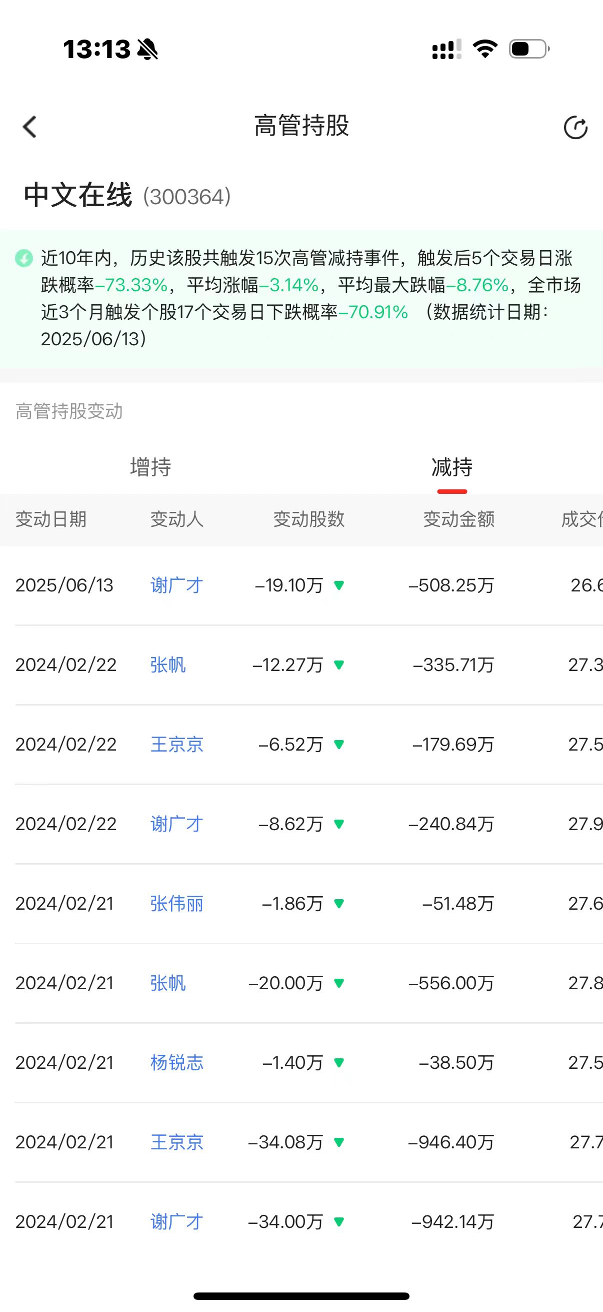
Task: Tap the -8.76% max drop value
Action: pyautogui.click(x=477, y=285)
